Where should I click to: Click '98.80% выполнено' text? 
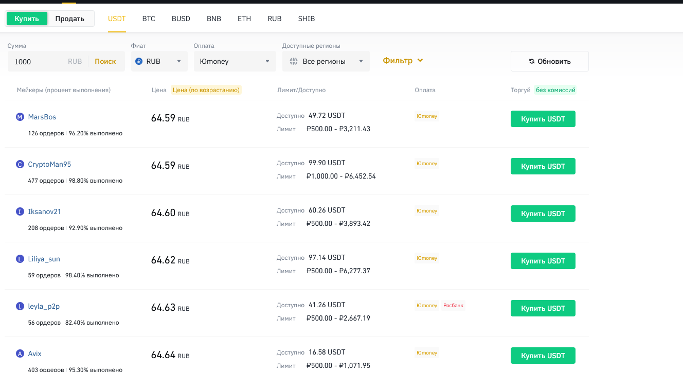pos(96,181)
